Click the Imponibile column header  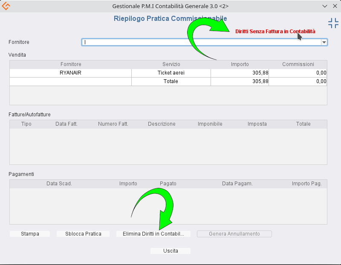tap(210, 124)
